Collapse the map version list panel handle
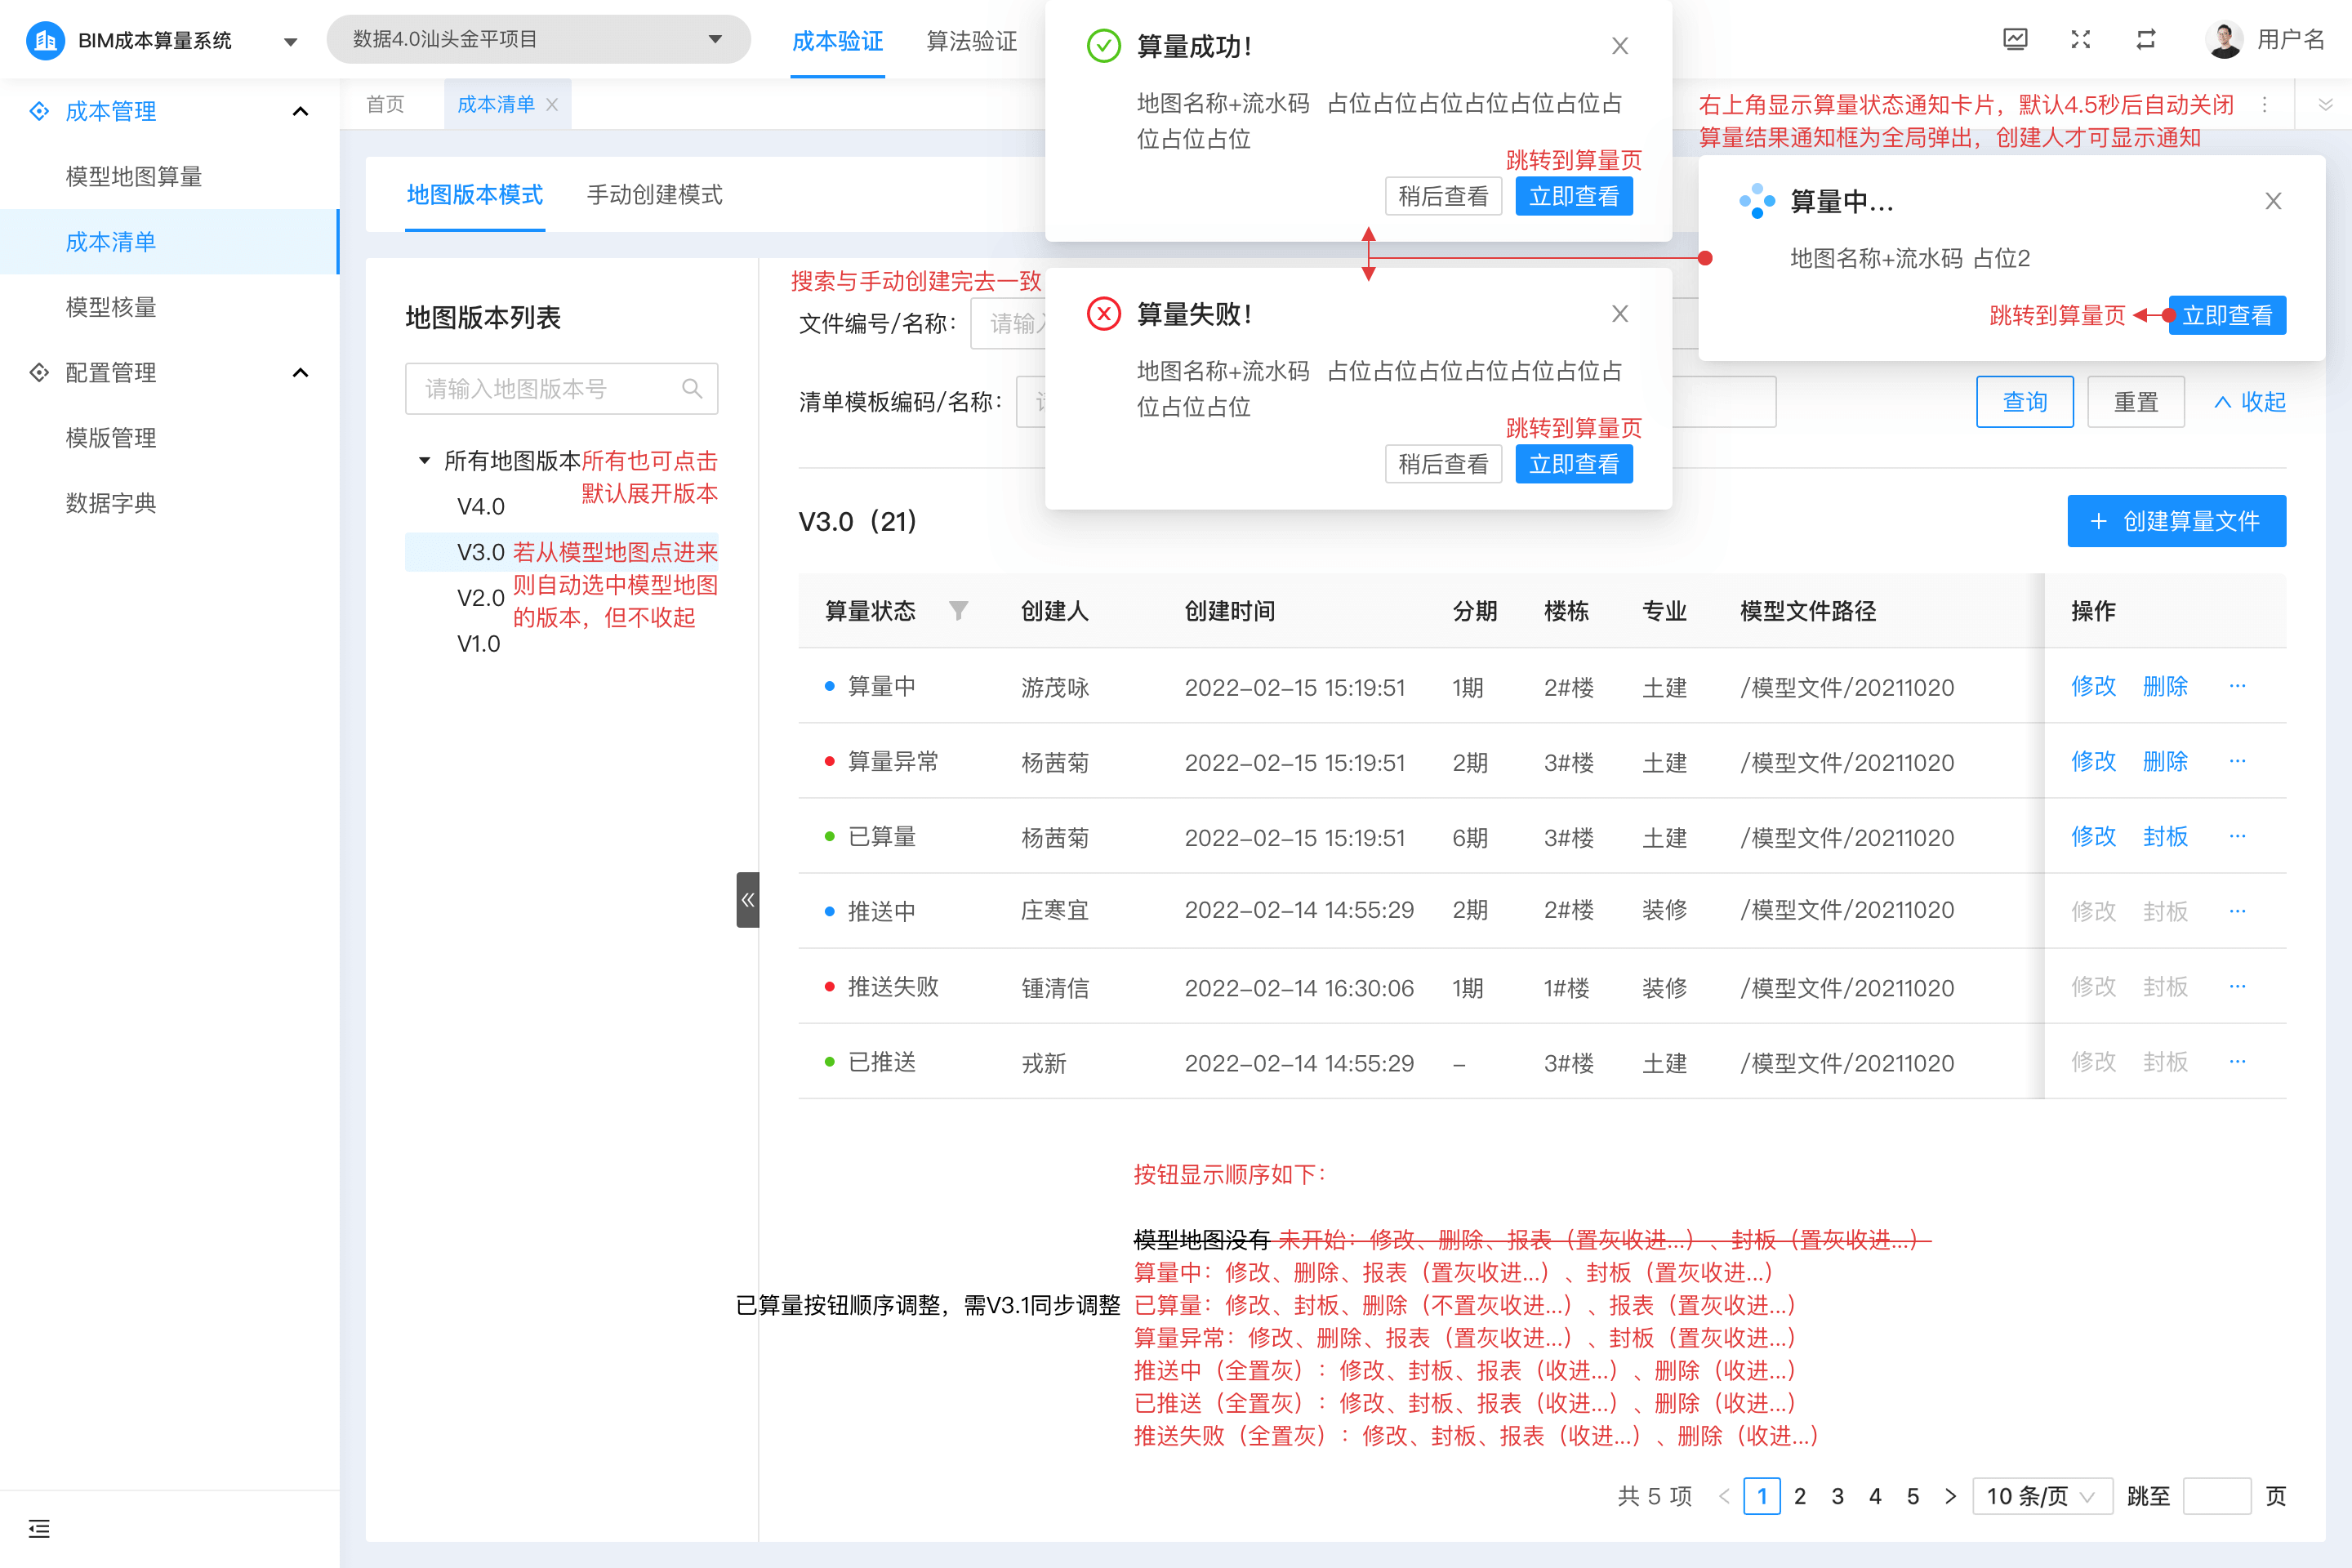The image size is (2352, 1568). point(747,900)
